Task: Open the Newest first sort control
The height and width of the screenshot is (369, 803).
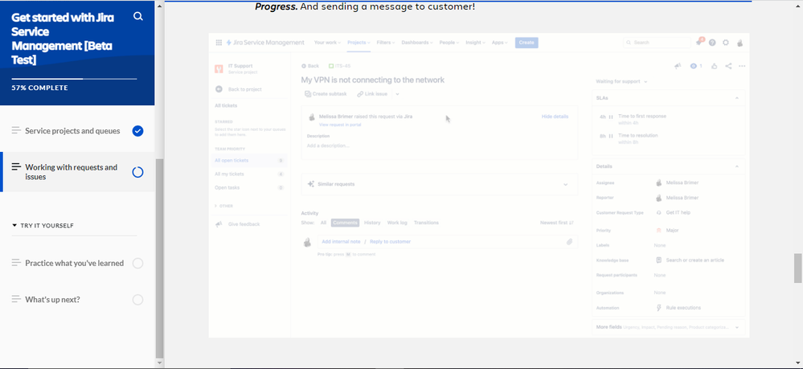Action: coord(557,223)
